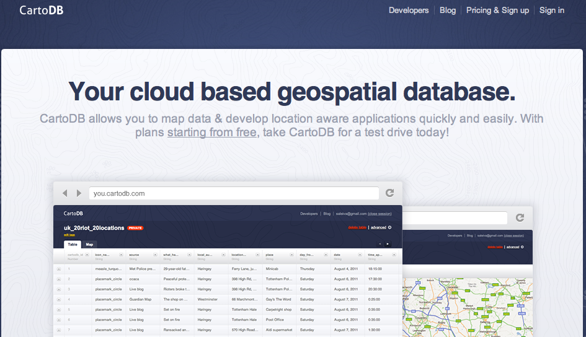Click the 'Carpetright shop' place cell
Image resolution: width=586 pixels, height=337 pixels.
pos(278,310)
